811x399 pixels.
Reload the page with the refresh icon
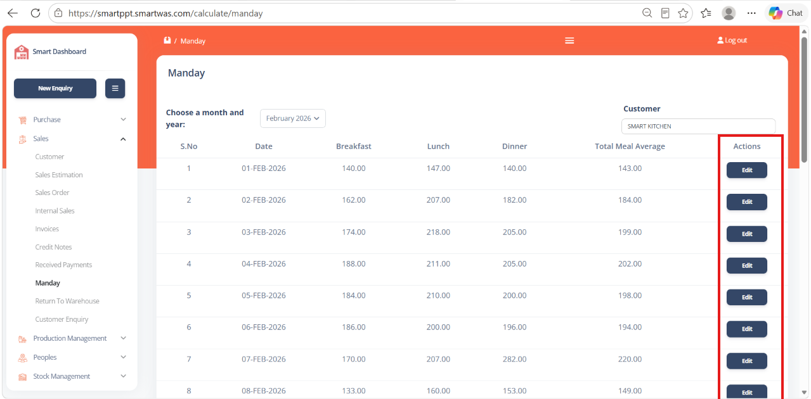(36, 13)
